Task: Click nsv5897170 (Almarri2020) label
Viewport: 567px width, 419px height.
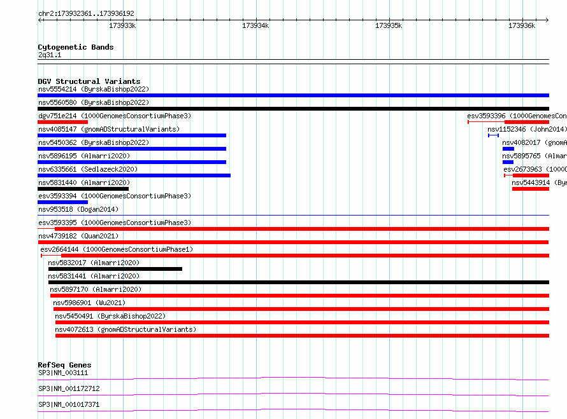Action: [x=96, y=289]
